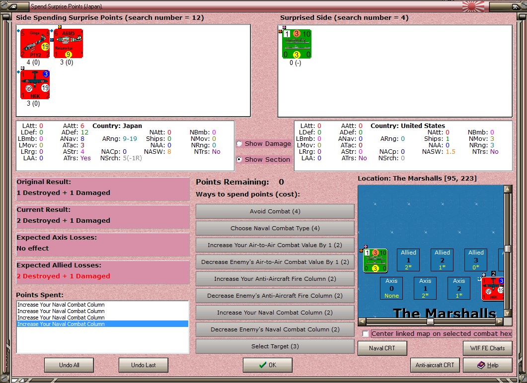Screen dimensions: 527x383
Task: Confirm with the OK button
Action: 268,365
